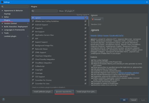Open the Show All plugins dropdown

click(x=69, y=11)
